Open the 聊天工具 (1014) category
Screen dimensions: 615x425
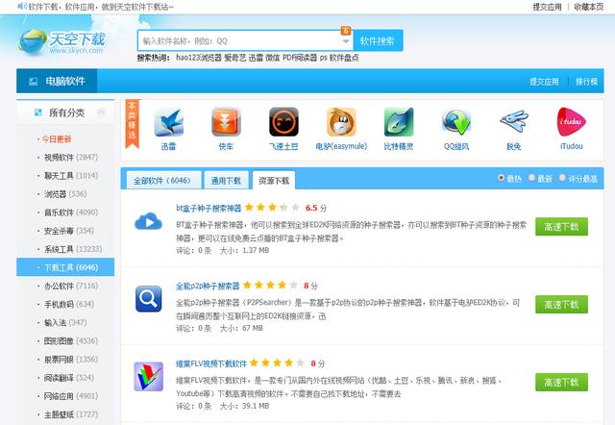pyautogui.click(x=71, y=175)
